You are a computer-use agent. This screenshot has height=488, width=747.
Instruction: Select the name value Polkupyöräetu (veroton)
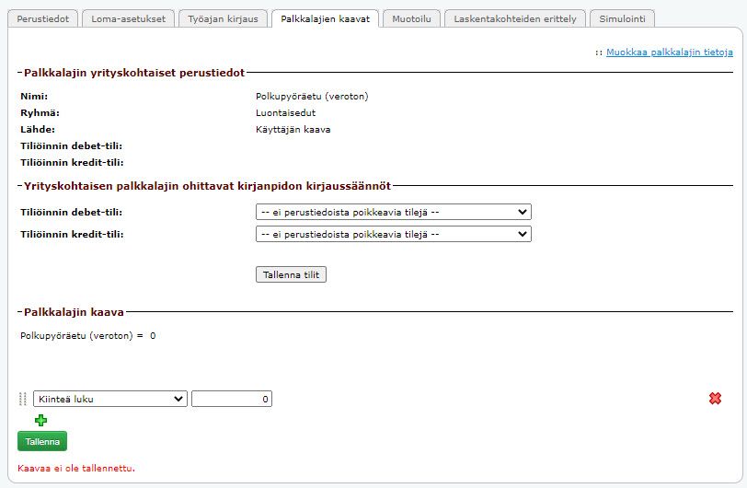click(312, 97)
